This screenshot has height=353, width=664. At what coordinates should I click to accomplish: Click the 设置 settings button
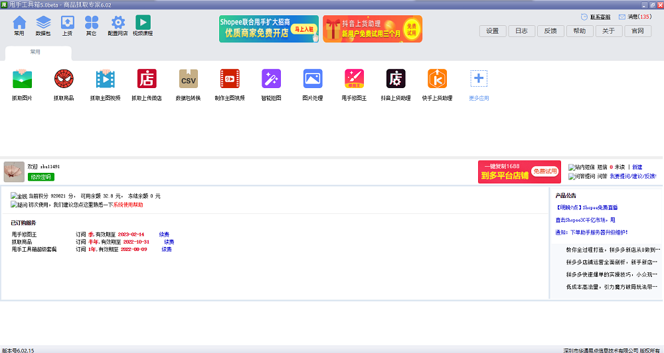pyautogui.click(x=492, y=30)
